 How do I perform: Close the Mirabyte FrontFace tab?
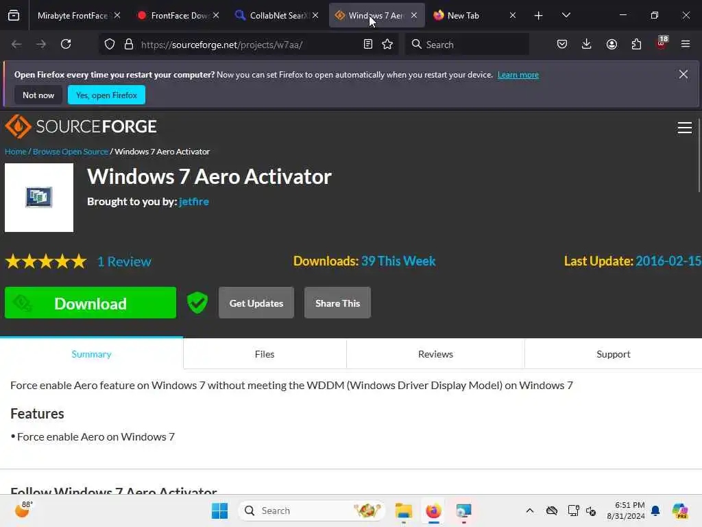click(x=117, y=16)
